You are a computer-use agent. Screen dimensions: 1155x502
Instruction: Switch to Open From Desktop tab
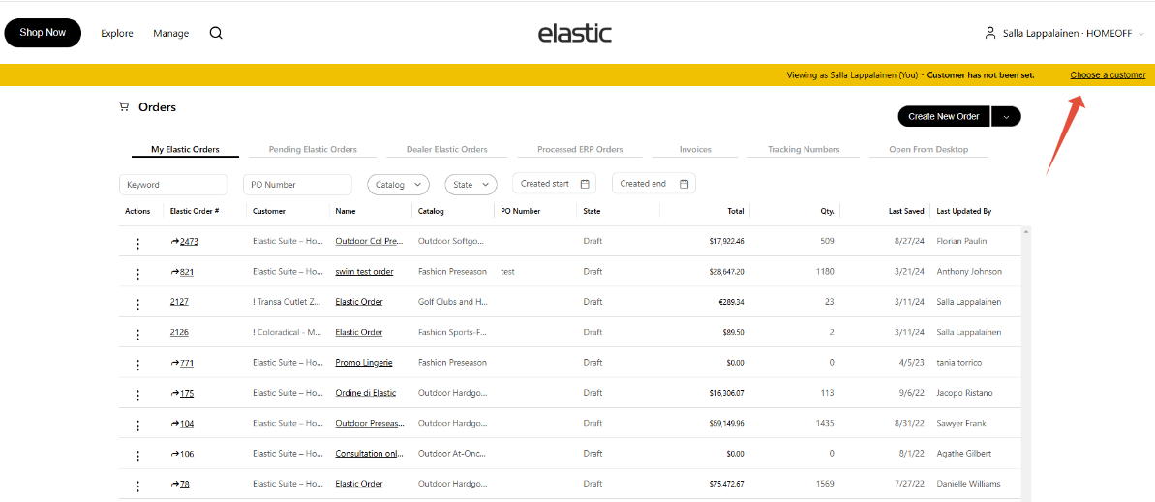point(928,149)
